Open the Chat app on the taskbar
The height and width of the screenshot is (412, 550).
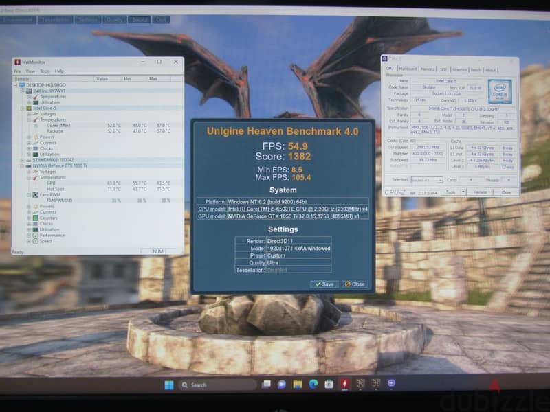pyautogui.click(x=282, y=385)
